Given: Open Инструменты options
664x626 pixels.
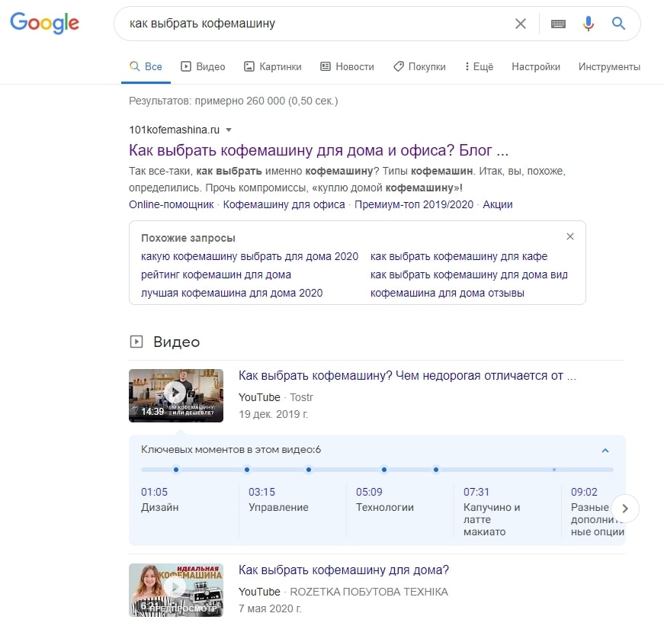Looking at the screenshot, I should pos(609,66).
